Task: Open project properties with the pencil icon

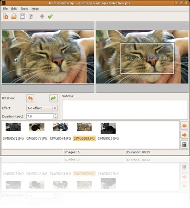Action: point(31,16)
